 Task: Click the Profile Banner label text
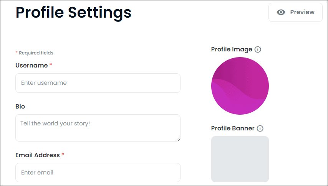click(233, 128)
